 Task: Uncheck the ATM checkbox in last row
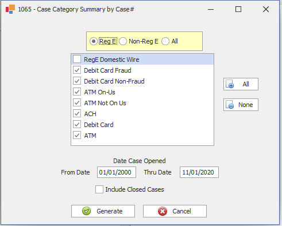click(x=77, y=136)
